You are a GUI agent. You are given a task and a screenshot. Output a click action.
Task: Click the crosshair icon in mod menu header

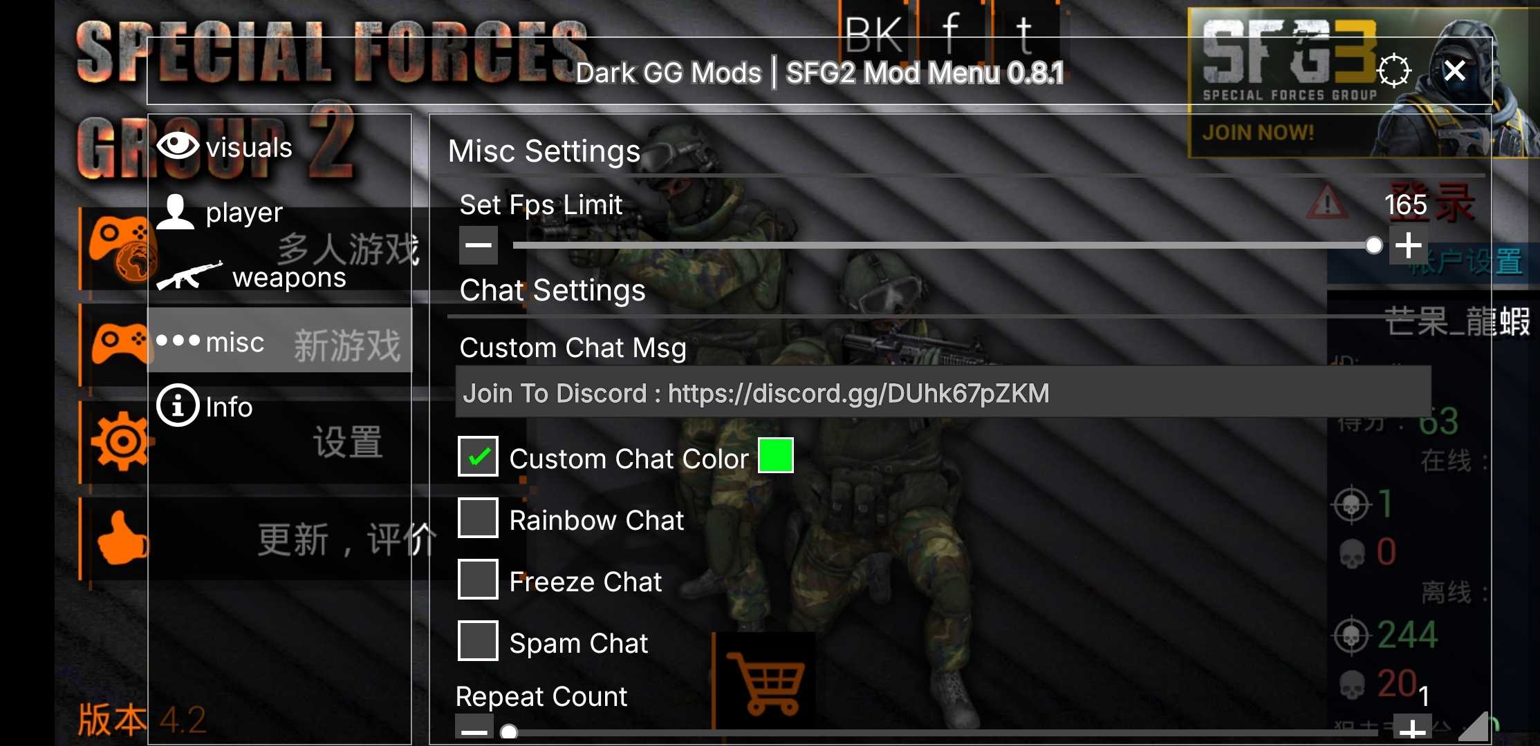1393,70
